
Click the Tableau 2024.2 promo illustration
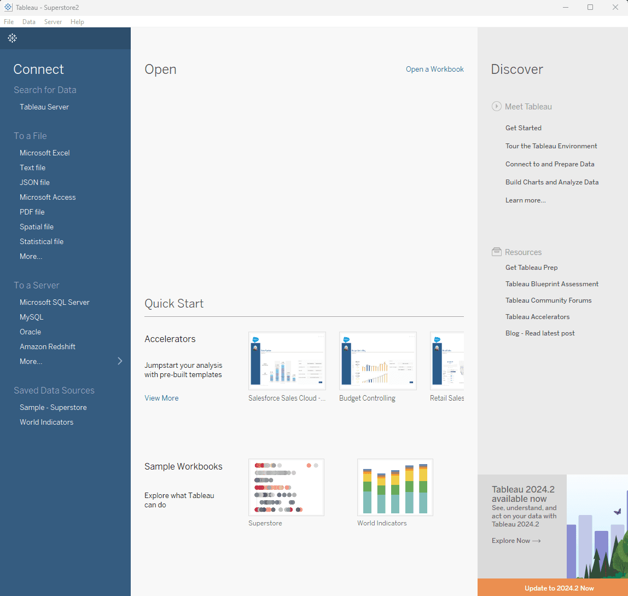(597, 526)
